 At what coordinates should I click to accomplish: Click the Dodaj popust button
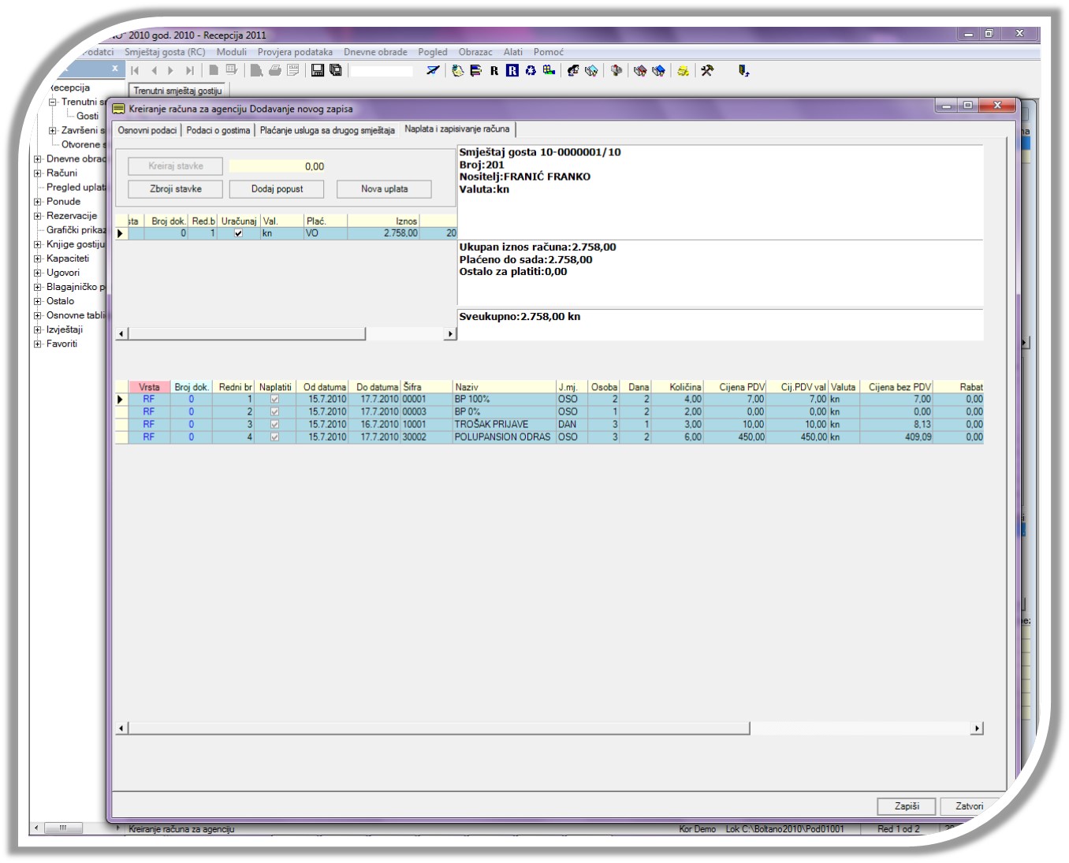tap(277, 189)
